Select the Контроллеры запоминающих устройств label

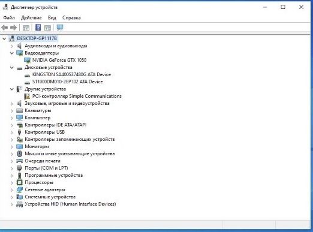(x=70, y=139)
